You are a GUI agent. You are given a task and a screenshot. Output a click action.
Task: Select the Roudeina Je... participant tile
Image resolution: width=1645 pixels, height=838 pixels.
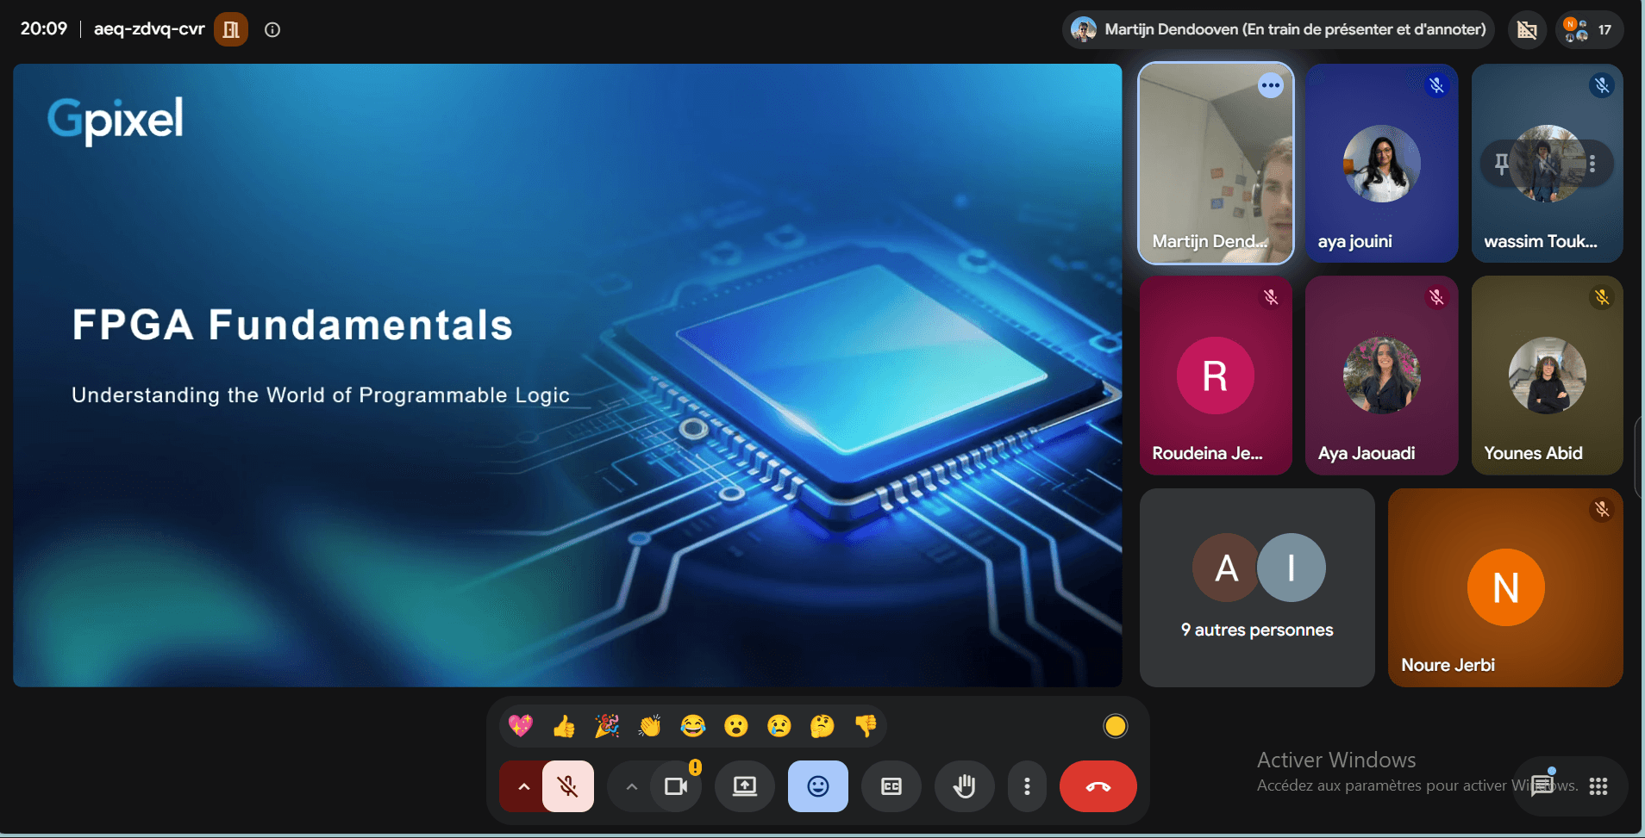click(x=1216, y=376)
